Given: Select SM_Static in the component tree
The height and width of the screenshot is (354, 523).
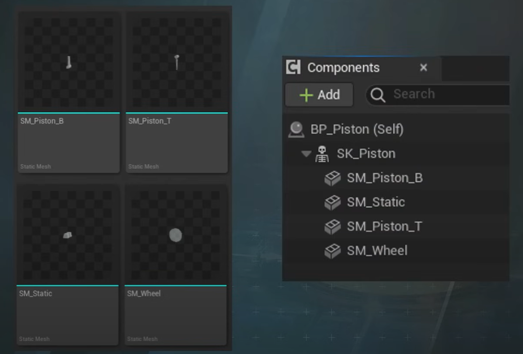Looking at the screenshot, I should (x=396, y=202).
